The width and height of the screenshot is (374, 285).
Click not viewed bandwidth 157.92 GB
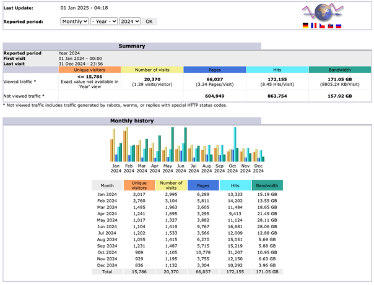tap(340, 96)
